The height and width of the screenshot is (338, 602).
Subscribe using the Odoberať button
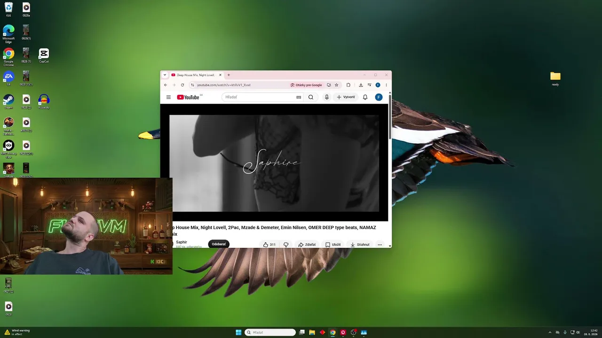click(x=219, y=244)
